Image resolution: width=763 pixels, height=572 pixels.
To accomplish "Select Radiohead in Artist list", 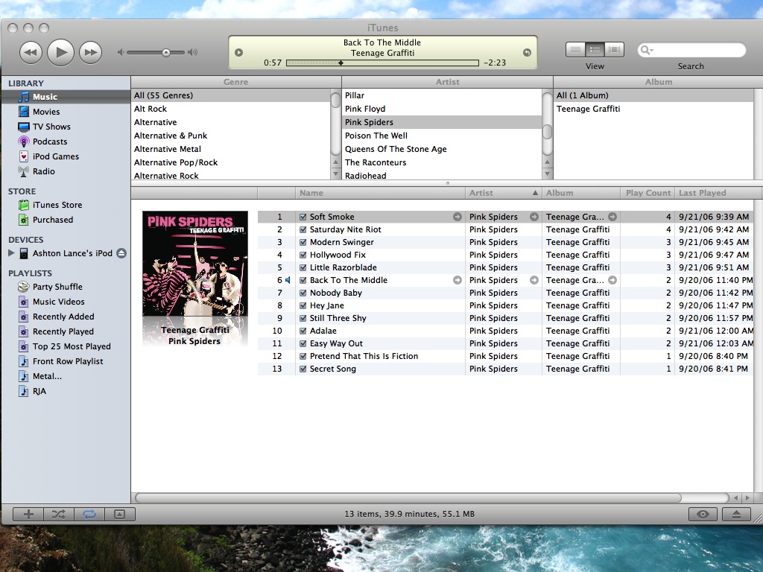I will pos(442,176).
